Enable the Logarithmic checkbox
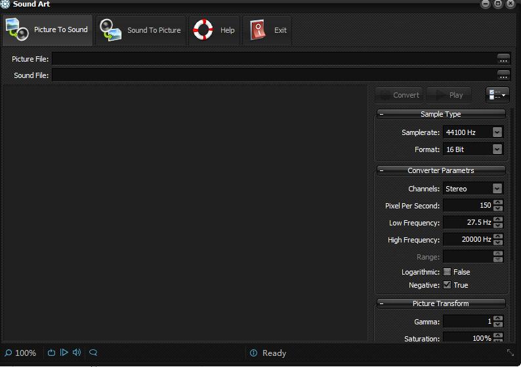This screenshot has height=367, width=521. 448,272
